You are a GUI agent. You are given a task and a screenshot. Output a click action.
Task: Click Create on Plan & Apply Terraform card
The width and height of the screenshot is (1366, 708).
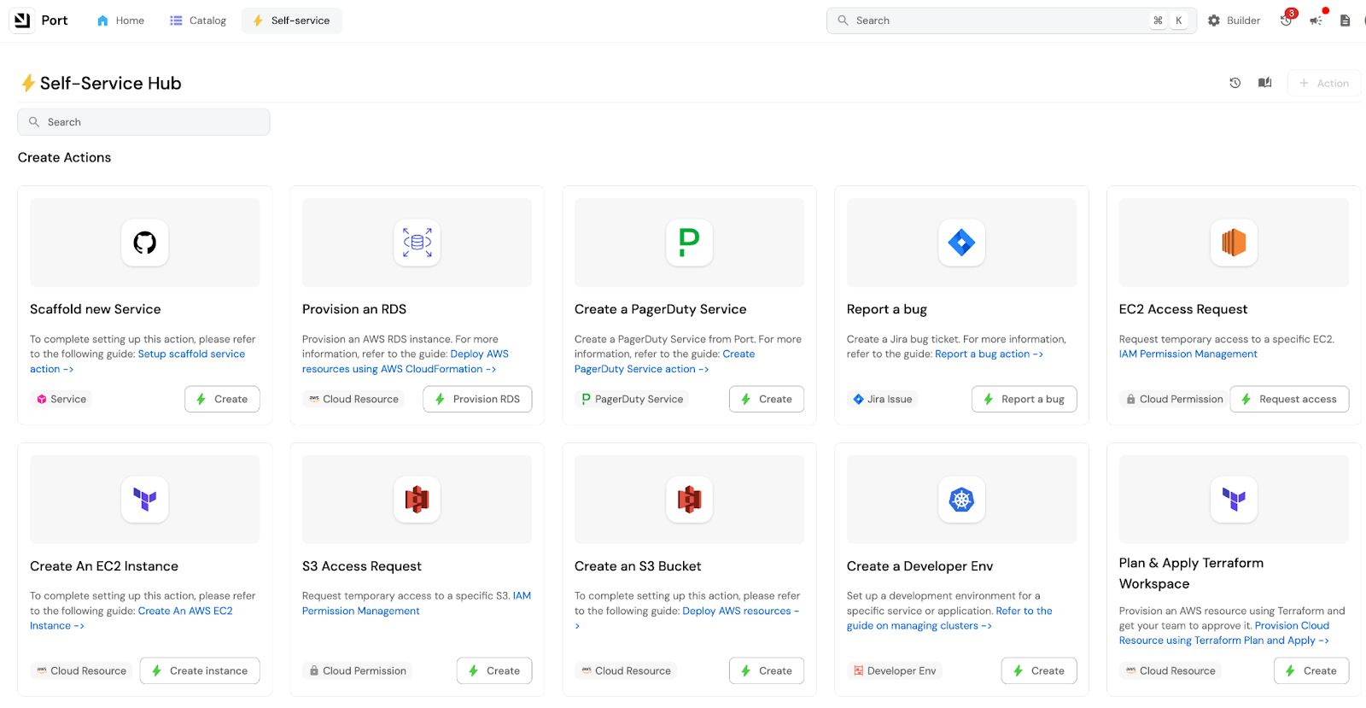point(1311,670)
